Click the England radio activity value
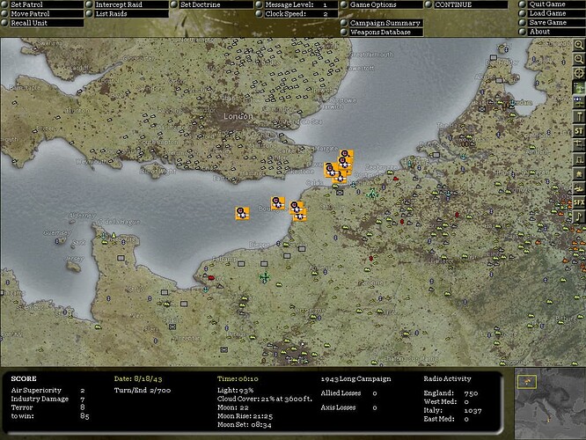 pyautogui.click(x=471, y=393)
